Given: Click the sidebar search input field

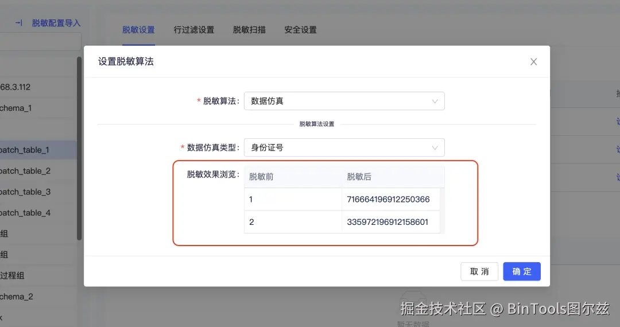Looking at the screenshot, I should click(41, 41).
